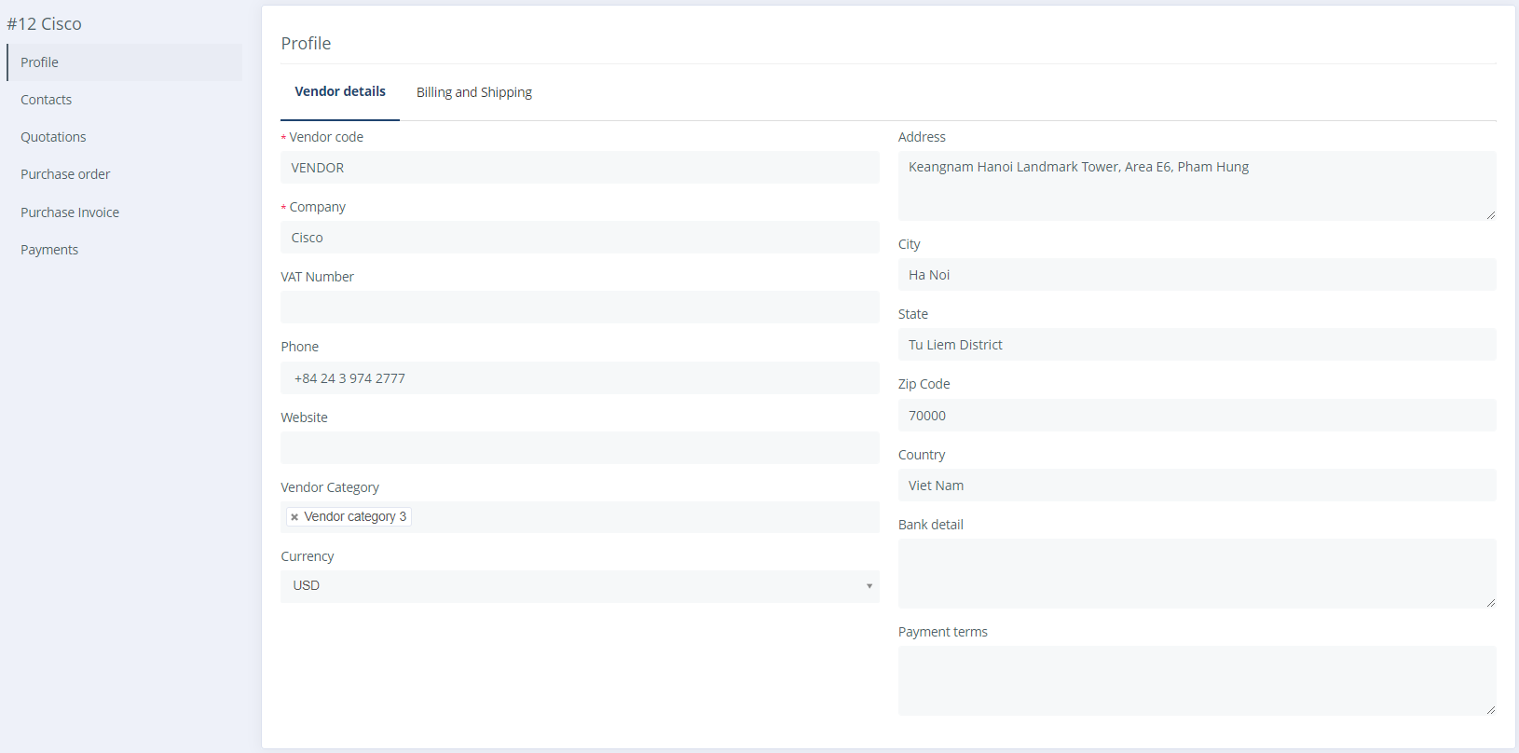Remove the Vendor category 3 tag
Viewport: 1519px width, 753px height.
coord(294,517)
